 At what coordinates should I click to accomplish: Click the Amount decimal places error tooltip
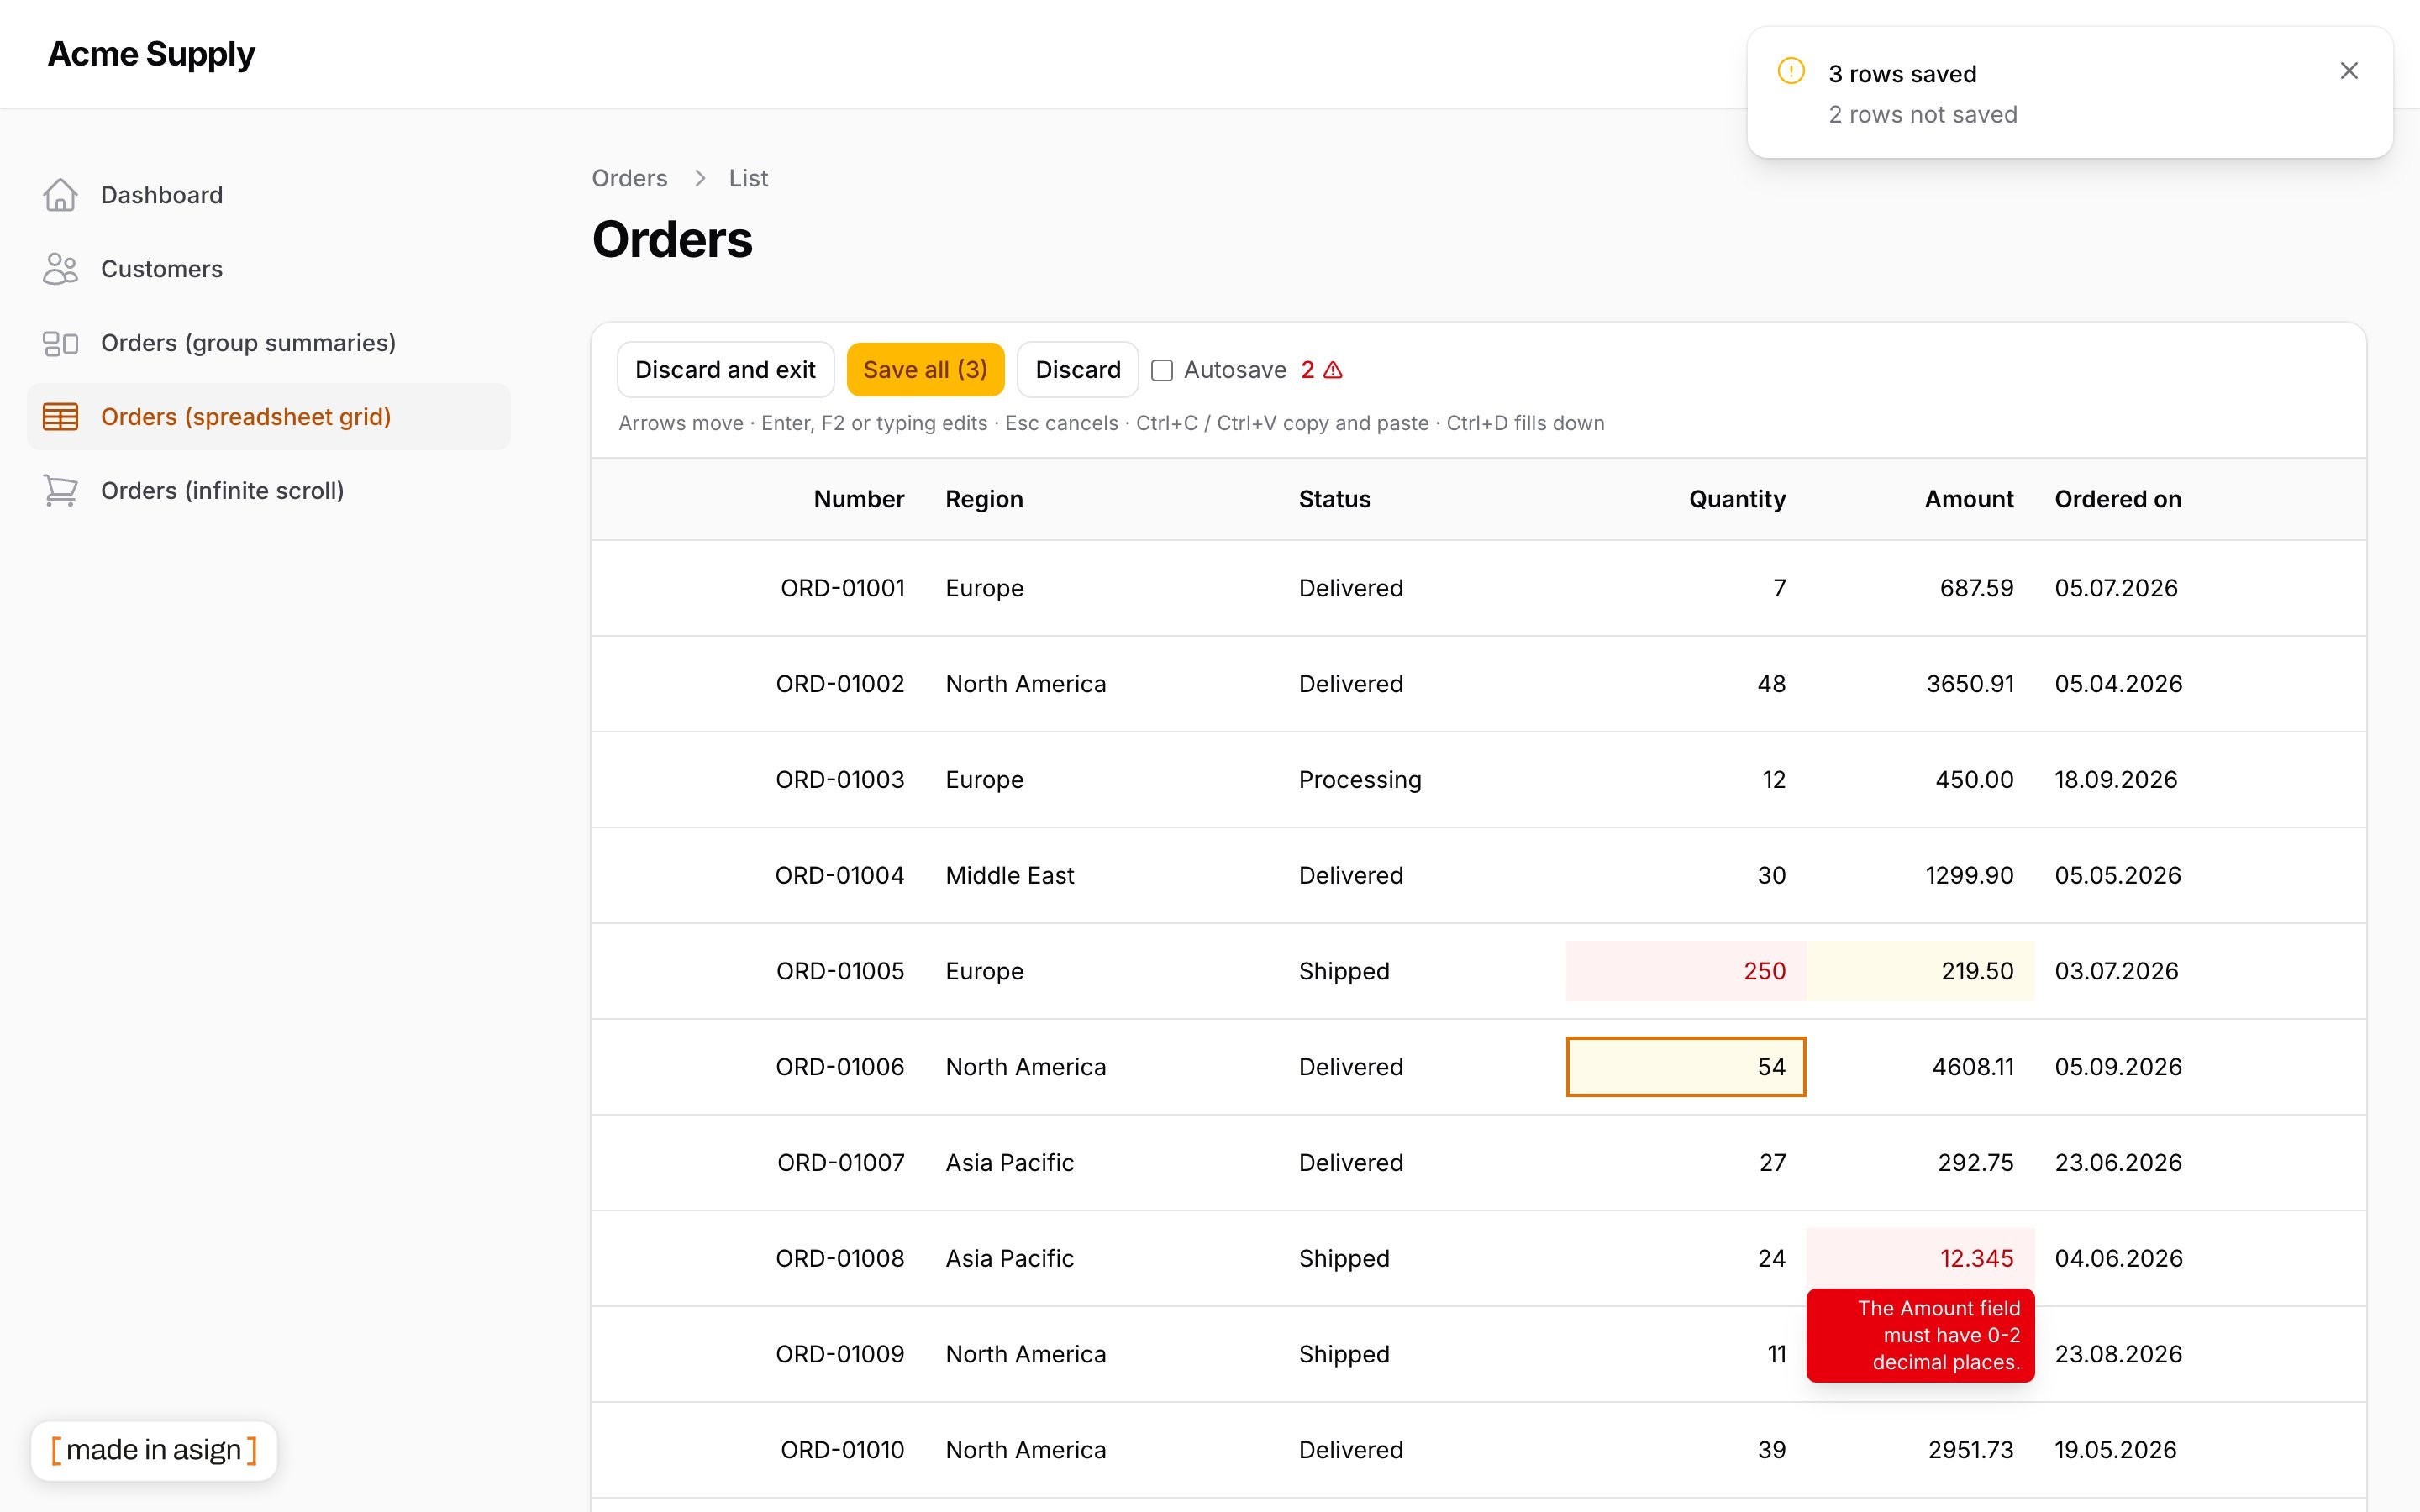click(x=1920, y=1335)
